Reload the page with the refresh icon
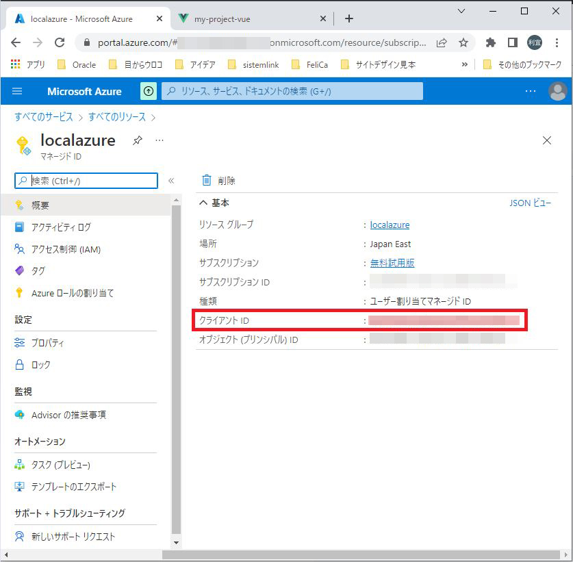The width and height of the screenshot is (573, 562). [60, 42]
